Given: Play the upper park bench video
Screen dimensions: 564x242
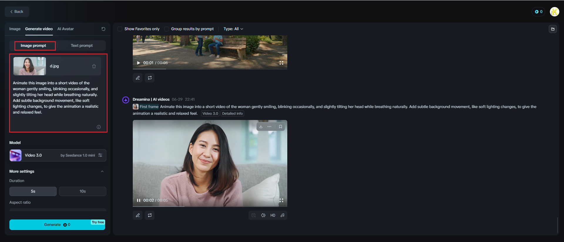Looking at the screenshot, I should pos(138,63).
